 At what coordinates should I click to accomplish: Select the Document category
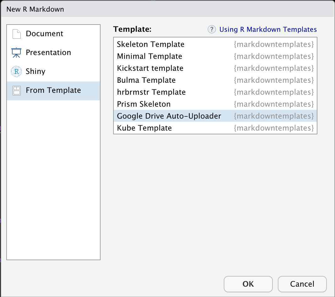pyautogui.click(x=44, y=34)
